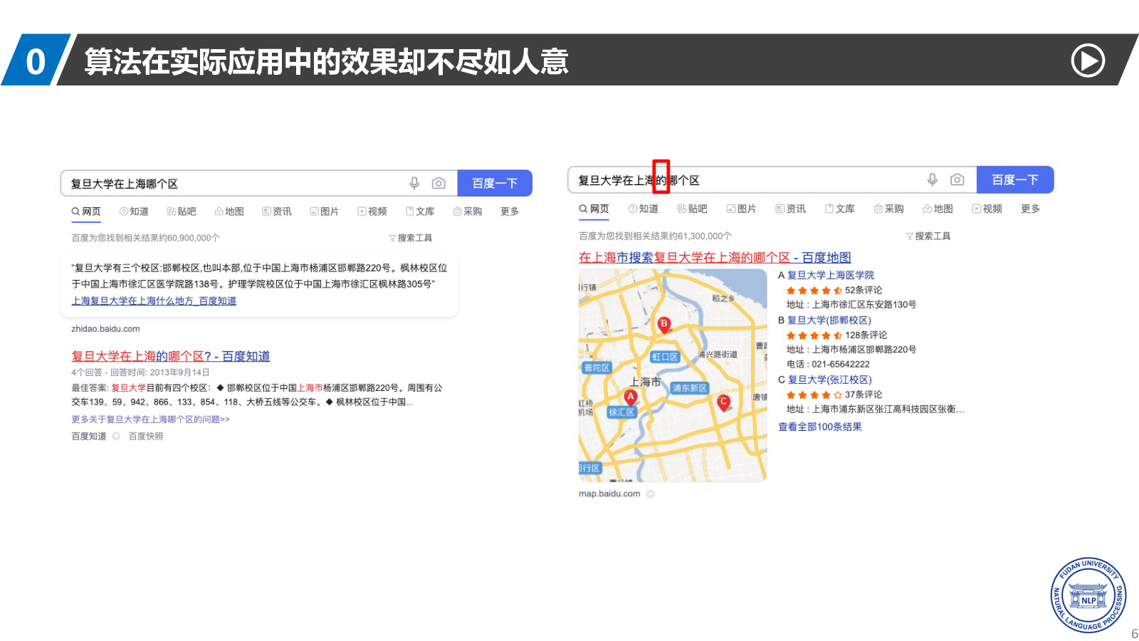Select 采购 tab in right search

889,209
